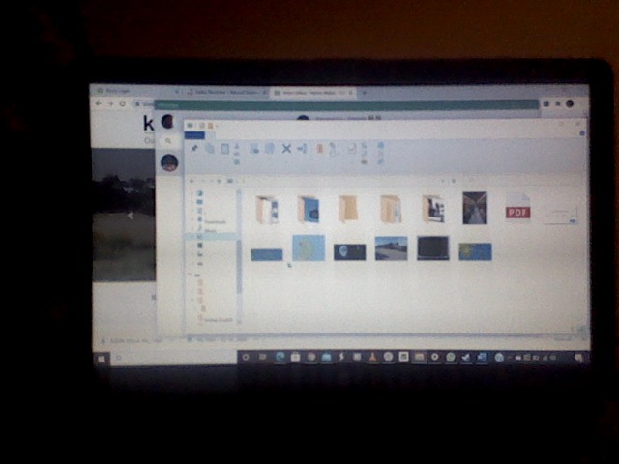Switch to the first browser tab
Viewport: 619px width, 464px height.
pos(138,91)
